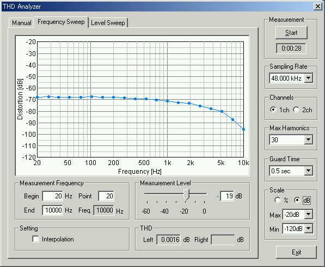Open the Scale Min dropdown
This screenshot has width=325, height=267.
[x=309, y=229]
